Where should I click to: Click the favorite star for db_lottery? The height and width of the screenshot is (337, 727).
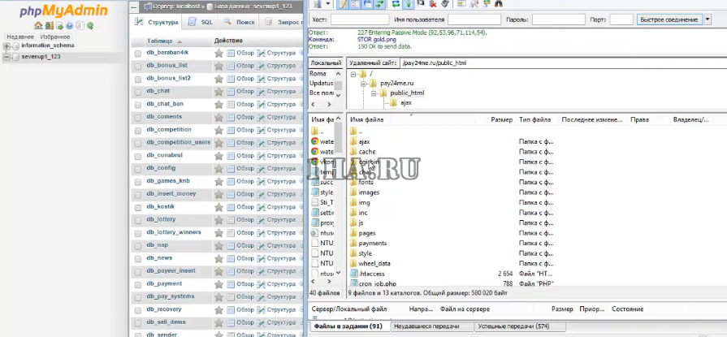pos(219,219)
